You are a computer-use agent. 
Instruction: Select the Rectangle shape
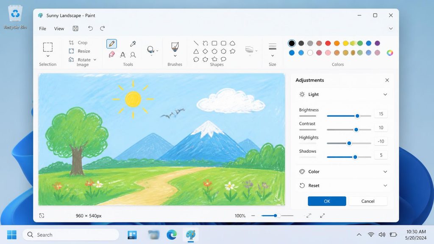214,43
